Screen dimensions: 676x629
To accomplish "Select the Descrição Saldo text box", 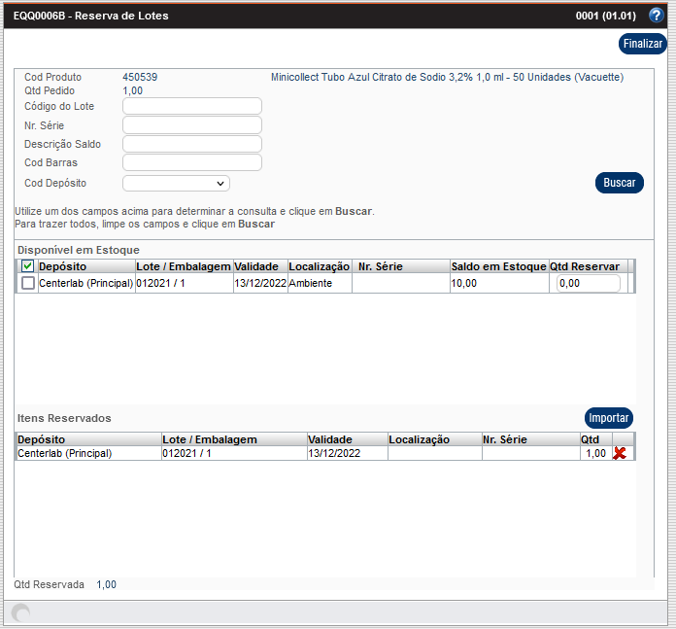I will 191,144.
